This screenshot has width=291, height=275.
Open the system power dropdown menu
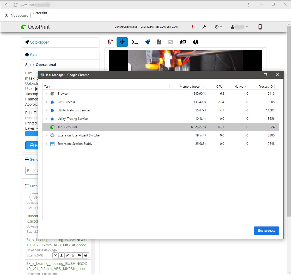(218, 27)
